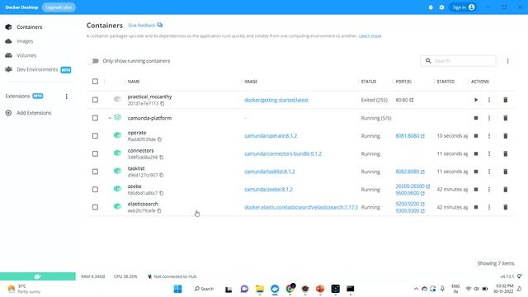Viewport: 528px width, 297px height.
Task: Select the connectors container checkbox
Action: click(96, 154)
